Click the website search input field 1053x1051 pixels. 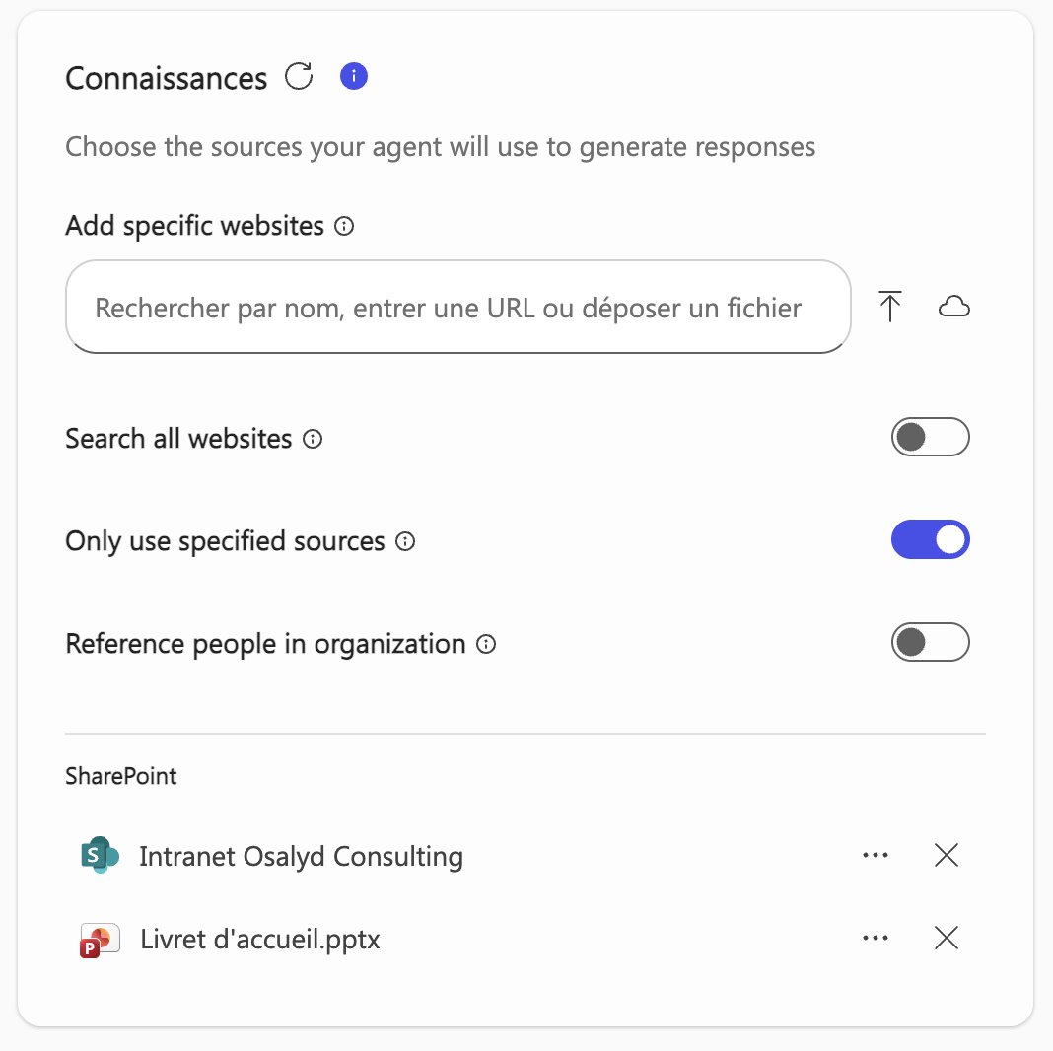458,307
